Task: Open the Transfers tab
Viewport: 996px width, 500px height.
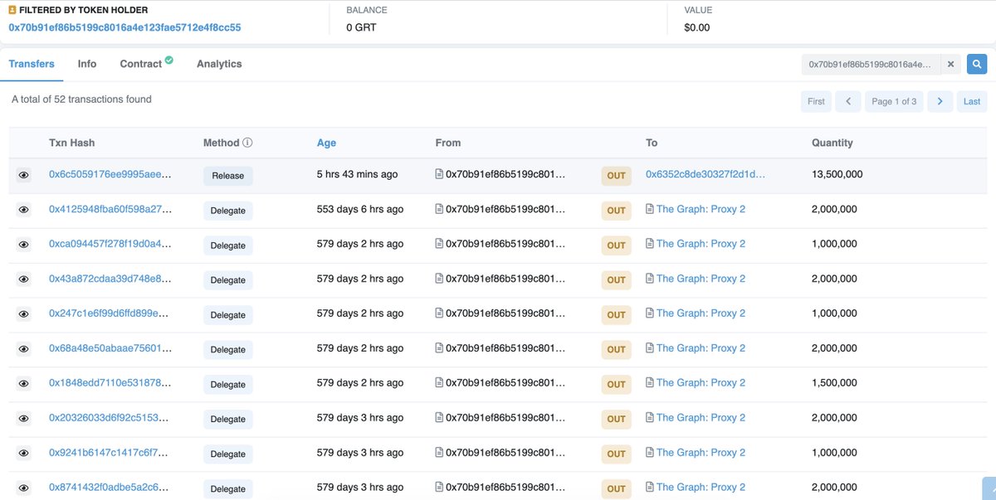Action: pyautogui.click(x=32, y=64)
